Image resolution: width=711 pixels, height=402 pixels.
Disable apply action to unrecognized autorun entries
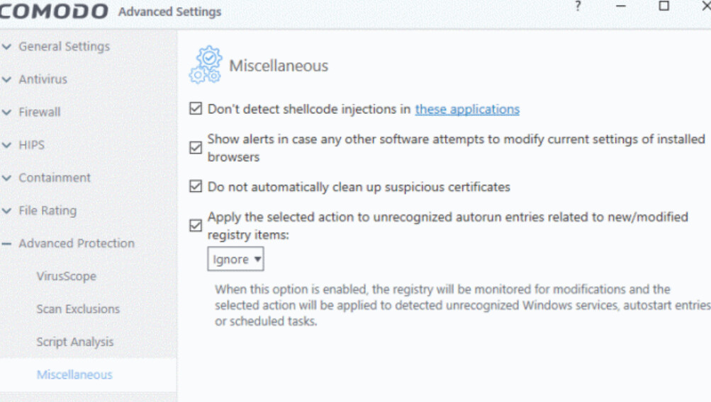(196, 226)
